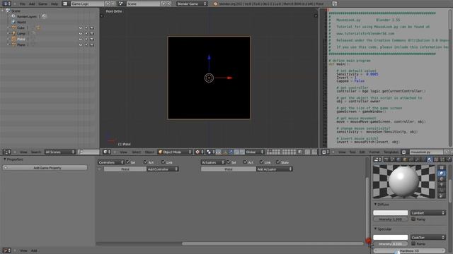The width and height of the screenshot is (453, 254).
Task: Open the Lambert diffuse shader dropdown
Action: 428,213
